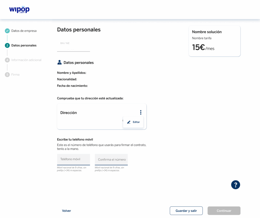Click the person icon beside Datos personales heading

(x=59, y=63)
